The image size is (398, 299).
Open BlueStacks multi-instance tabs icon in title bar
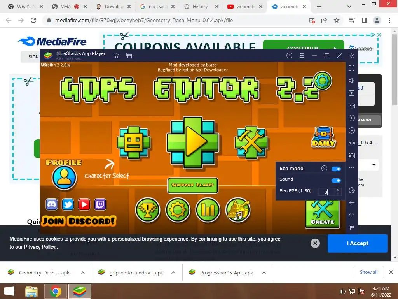coord(129,56)
